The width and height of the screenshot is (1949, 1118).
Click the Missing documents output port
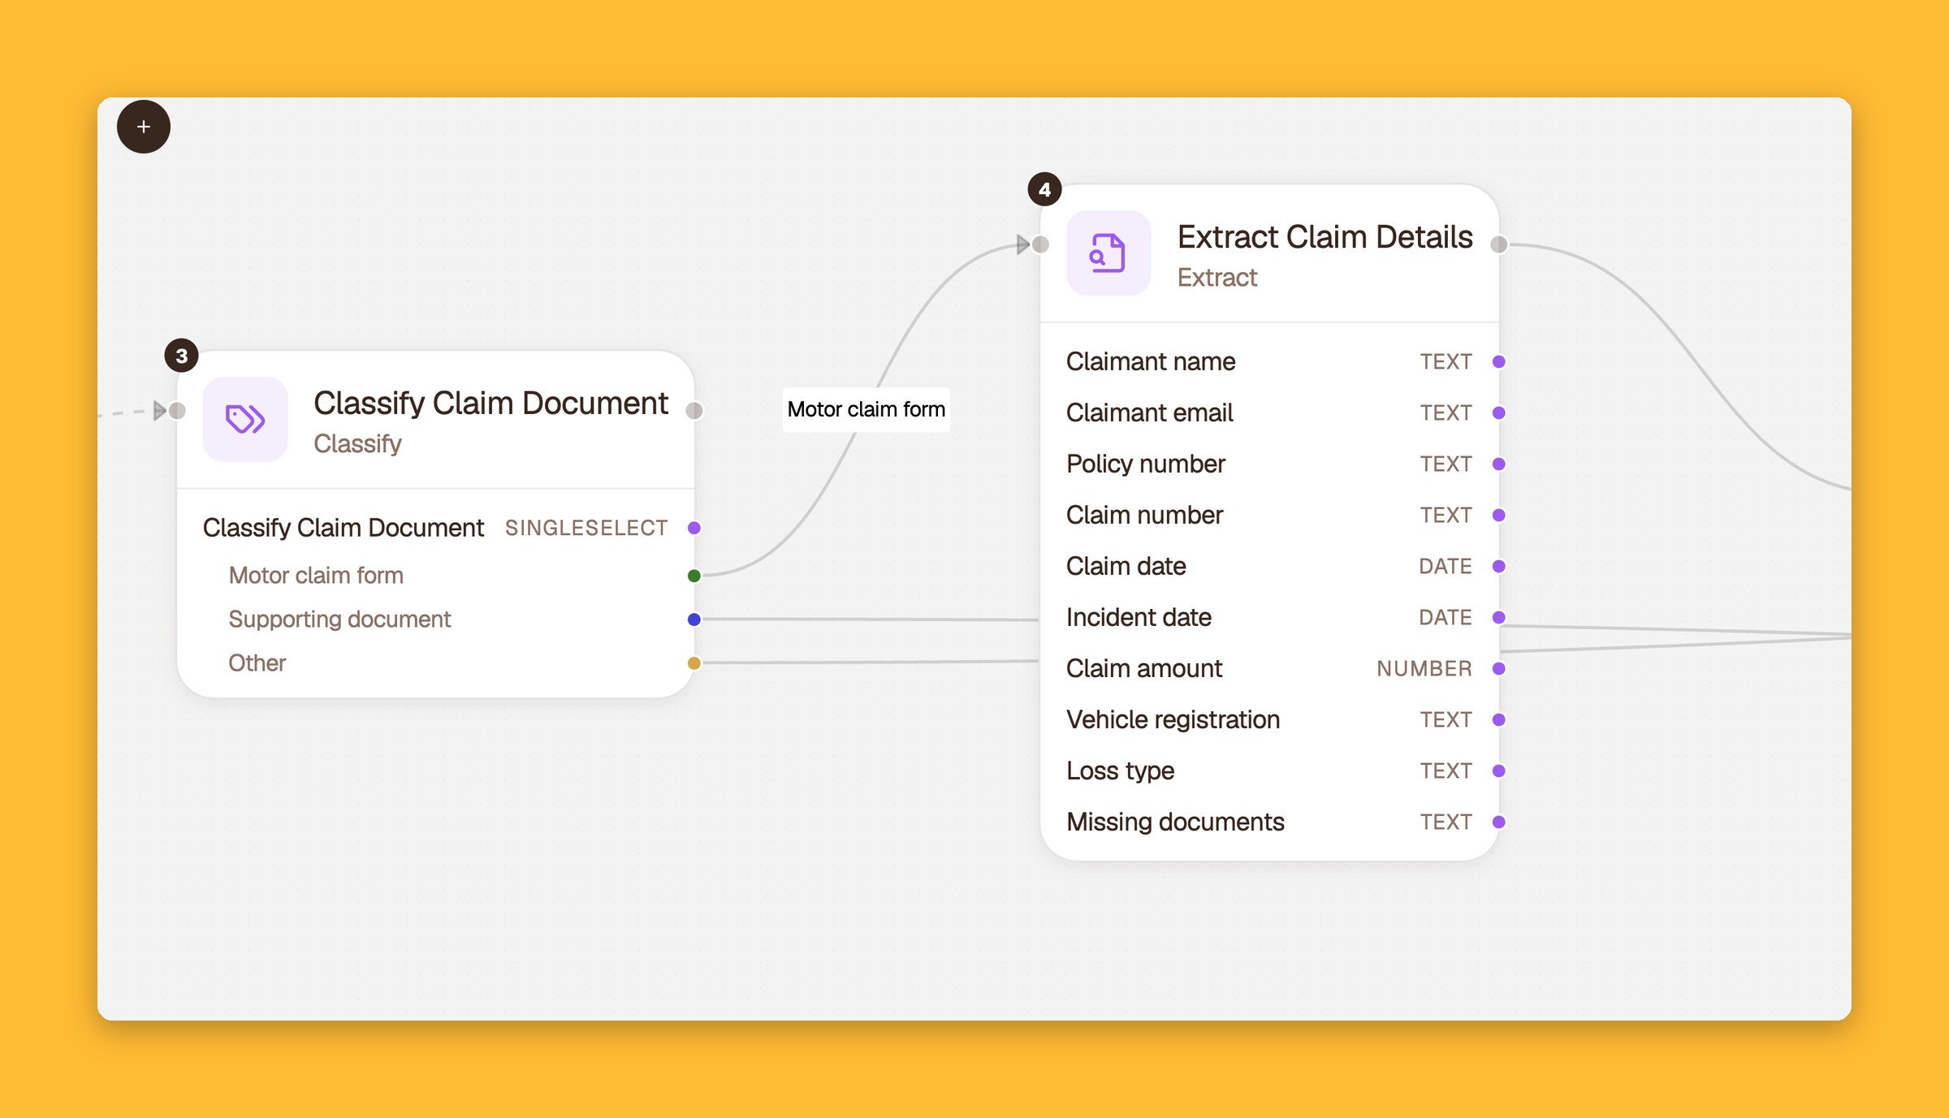[1499, 822]
